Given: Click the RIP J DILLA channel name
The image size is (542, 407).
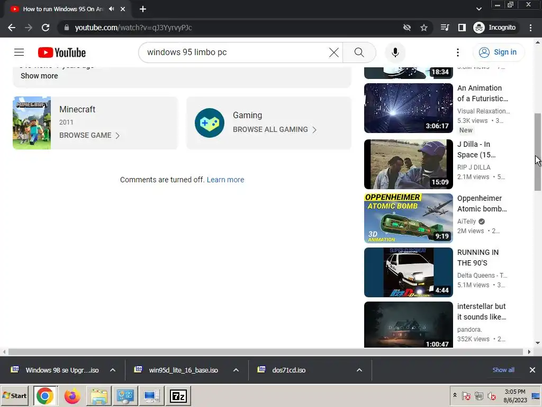Looking at the screenshot, I should tap(474, 167).
